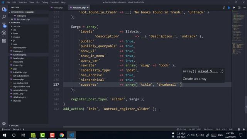The width and height of the screenshot is (247, 139).
Task: Click the lightning bolt icon in the status bar
Action: click(x=24, y=129)
